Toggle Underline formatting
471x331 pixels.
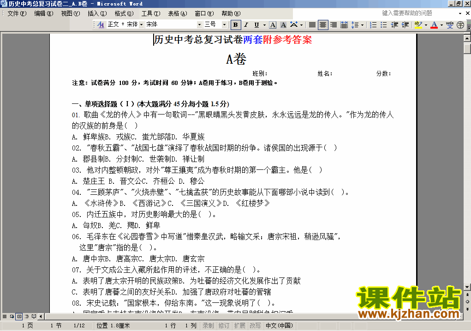[256, 24]
